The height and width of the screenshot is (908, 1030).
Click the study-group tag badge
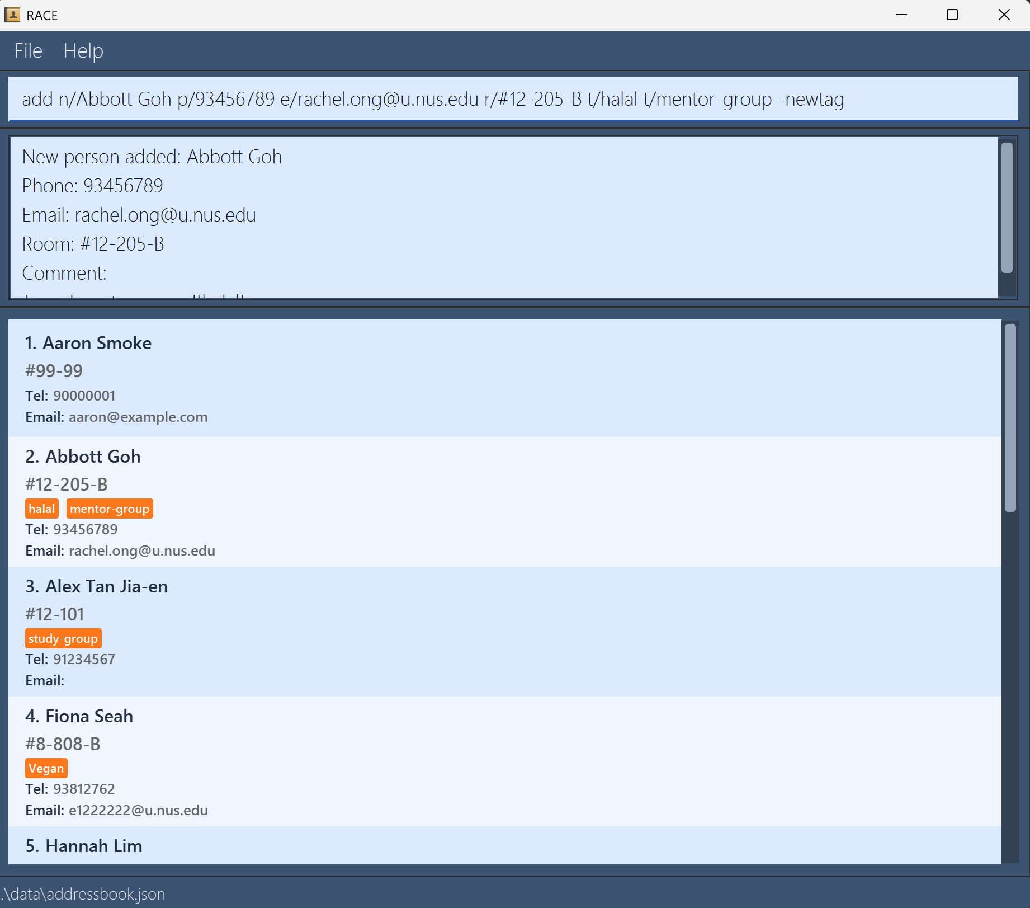click(x=63, y=639)
